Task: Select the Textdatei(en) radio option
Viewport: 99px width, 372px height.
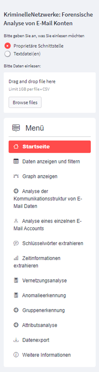Action: pos(8,54)
